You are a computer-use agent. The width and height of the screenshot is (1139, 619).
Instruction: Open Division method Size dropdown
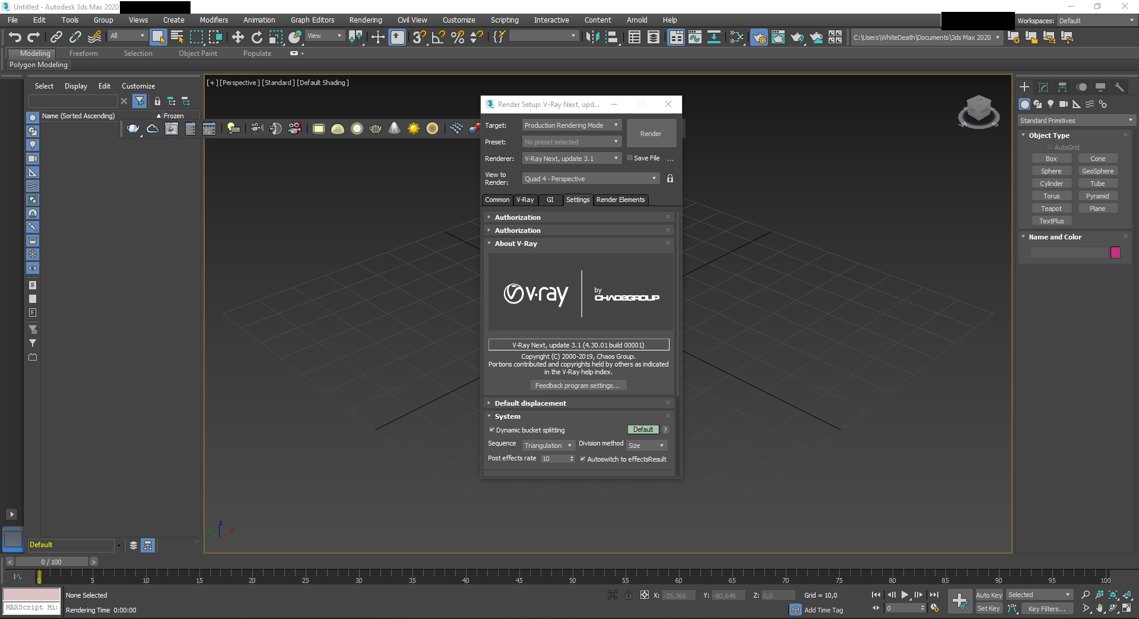(x=647, y=446)
